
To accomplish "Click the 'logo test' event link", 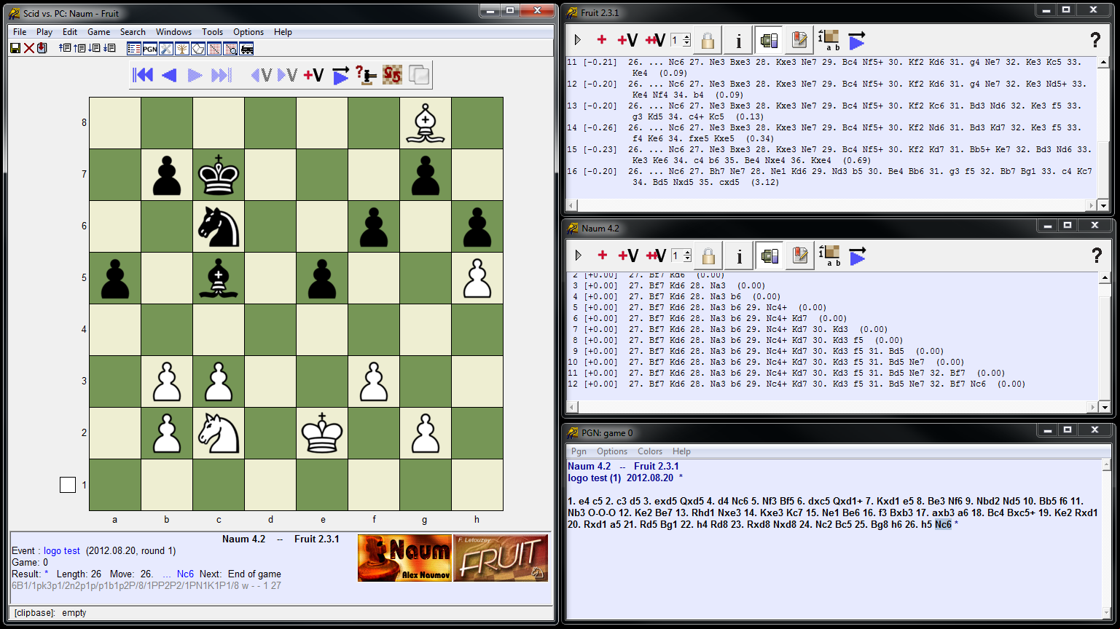I will pos(62,551).
